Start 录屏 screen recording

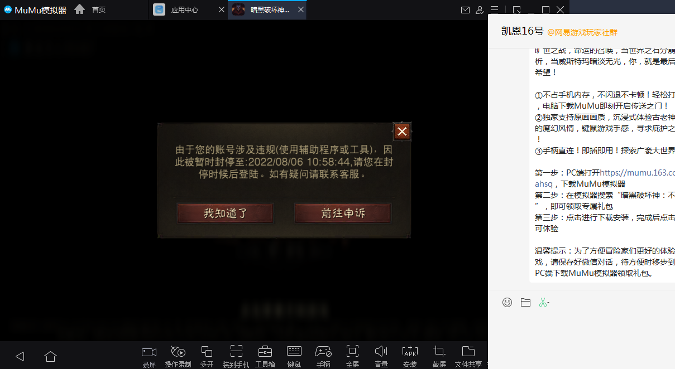tap(149, 356)
